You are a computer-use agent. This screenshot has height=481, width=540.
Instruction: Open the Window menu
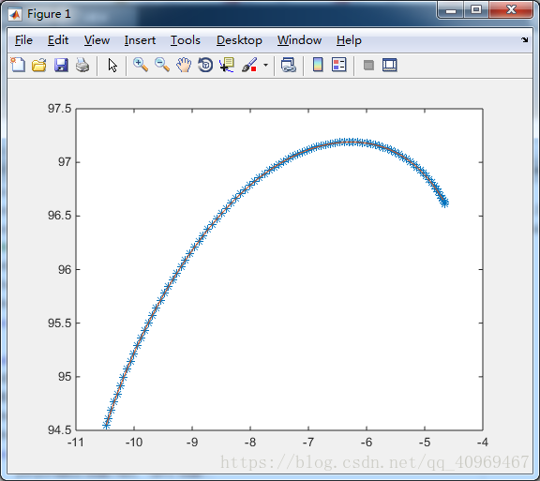click(x=299, y=40)
